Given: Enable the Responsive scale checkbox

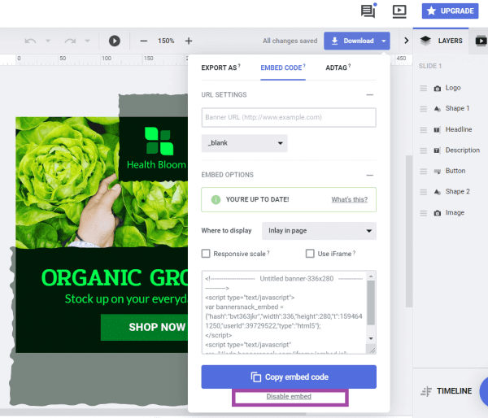Looking at the screenshot, I should [207, 254].
